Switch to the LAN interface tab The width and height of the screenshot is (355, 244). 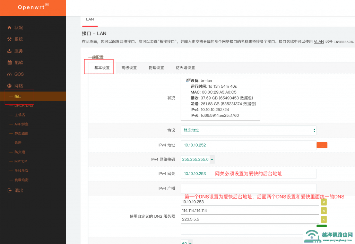pos(90,19)
